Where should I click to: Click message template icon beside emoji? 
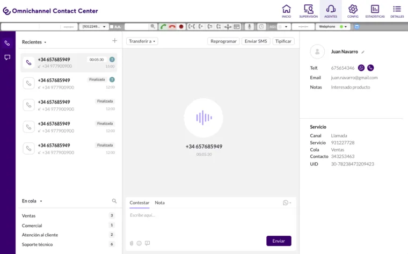tap(147, 243)
